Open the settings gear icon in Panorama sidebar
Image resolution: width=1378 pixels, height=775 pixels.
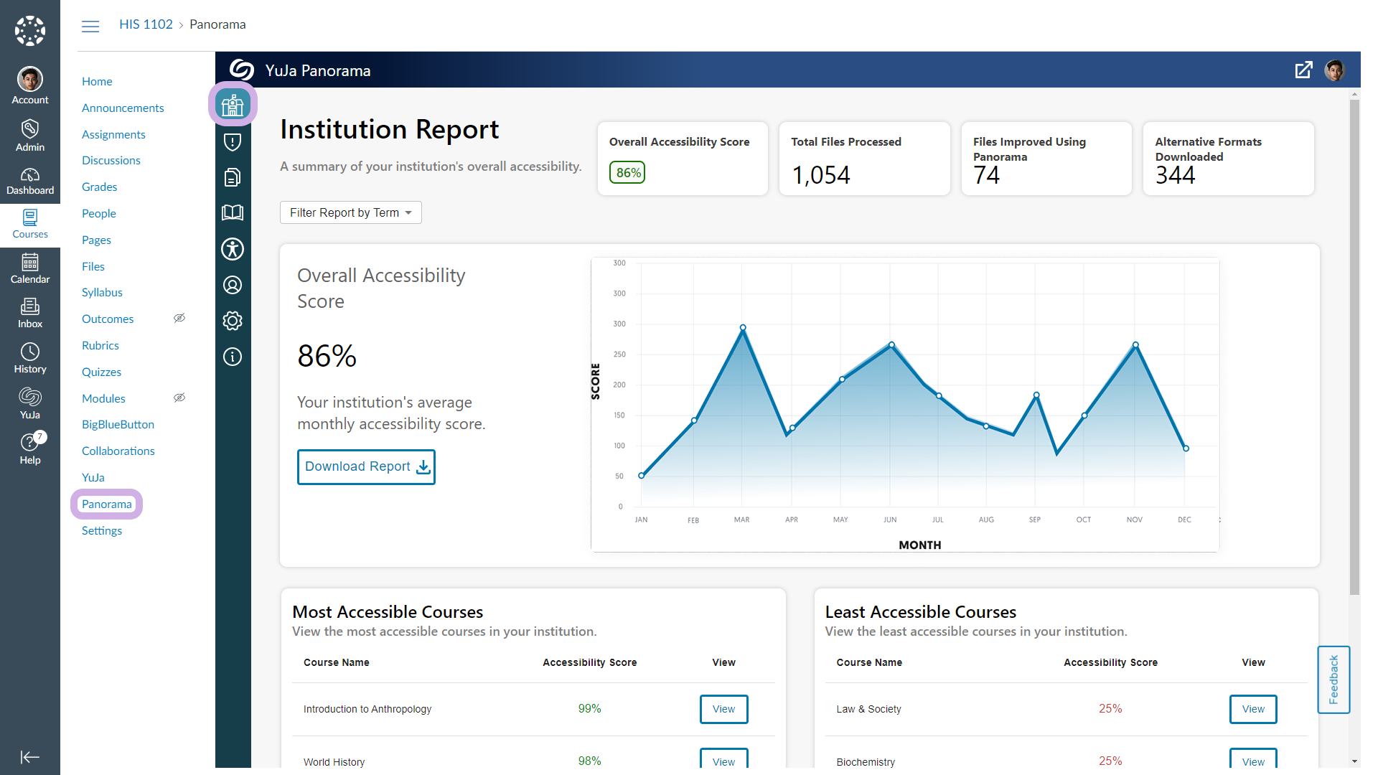click(x=233, y=321)
